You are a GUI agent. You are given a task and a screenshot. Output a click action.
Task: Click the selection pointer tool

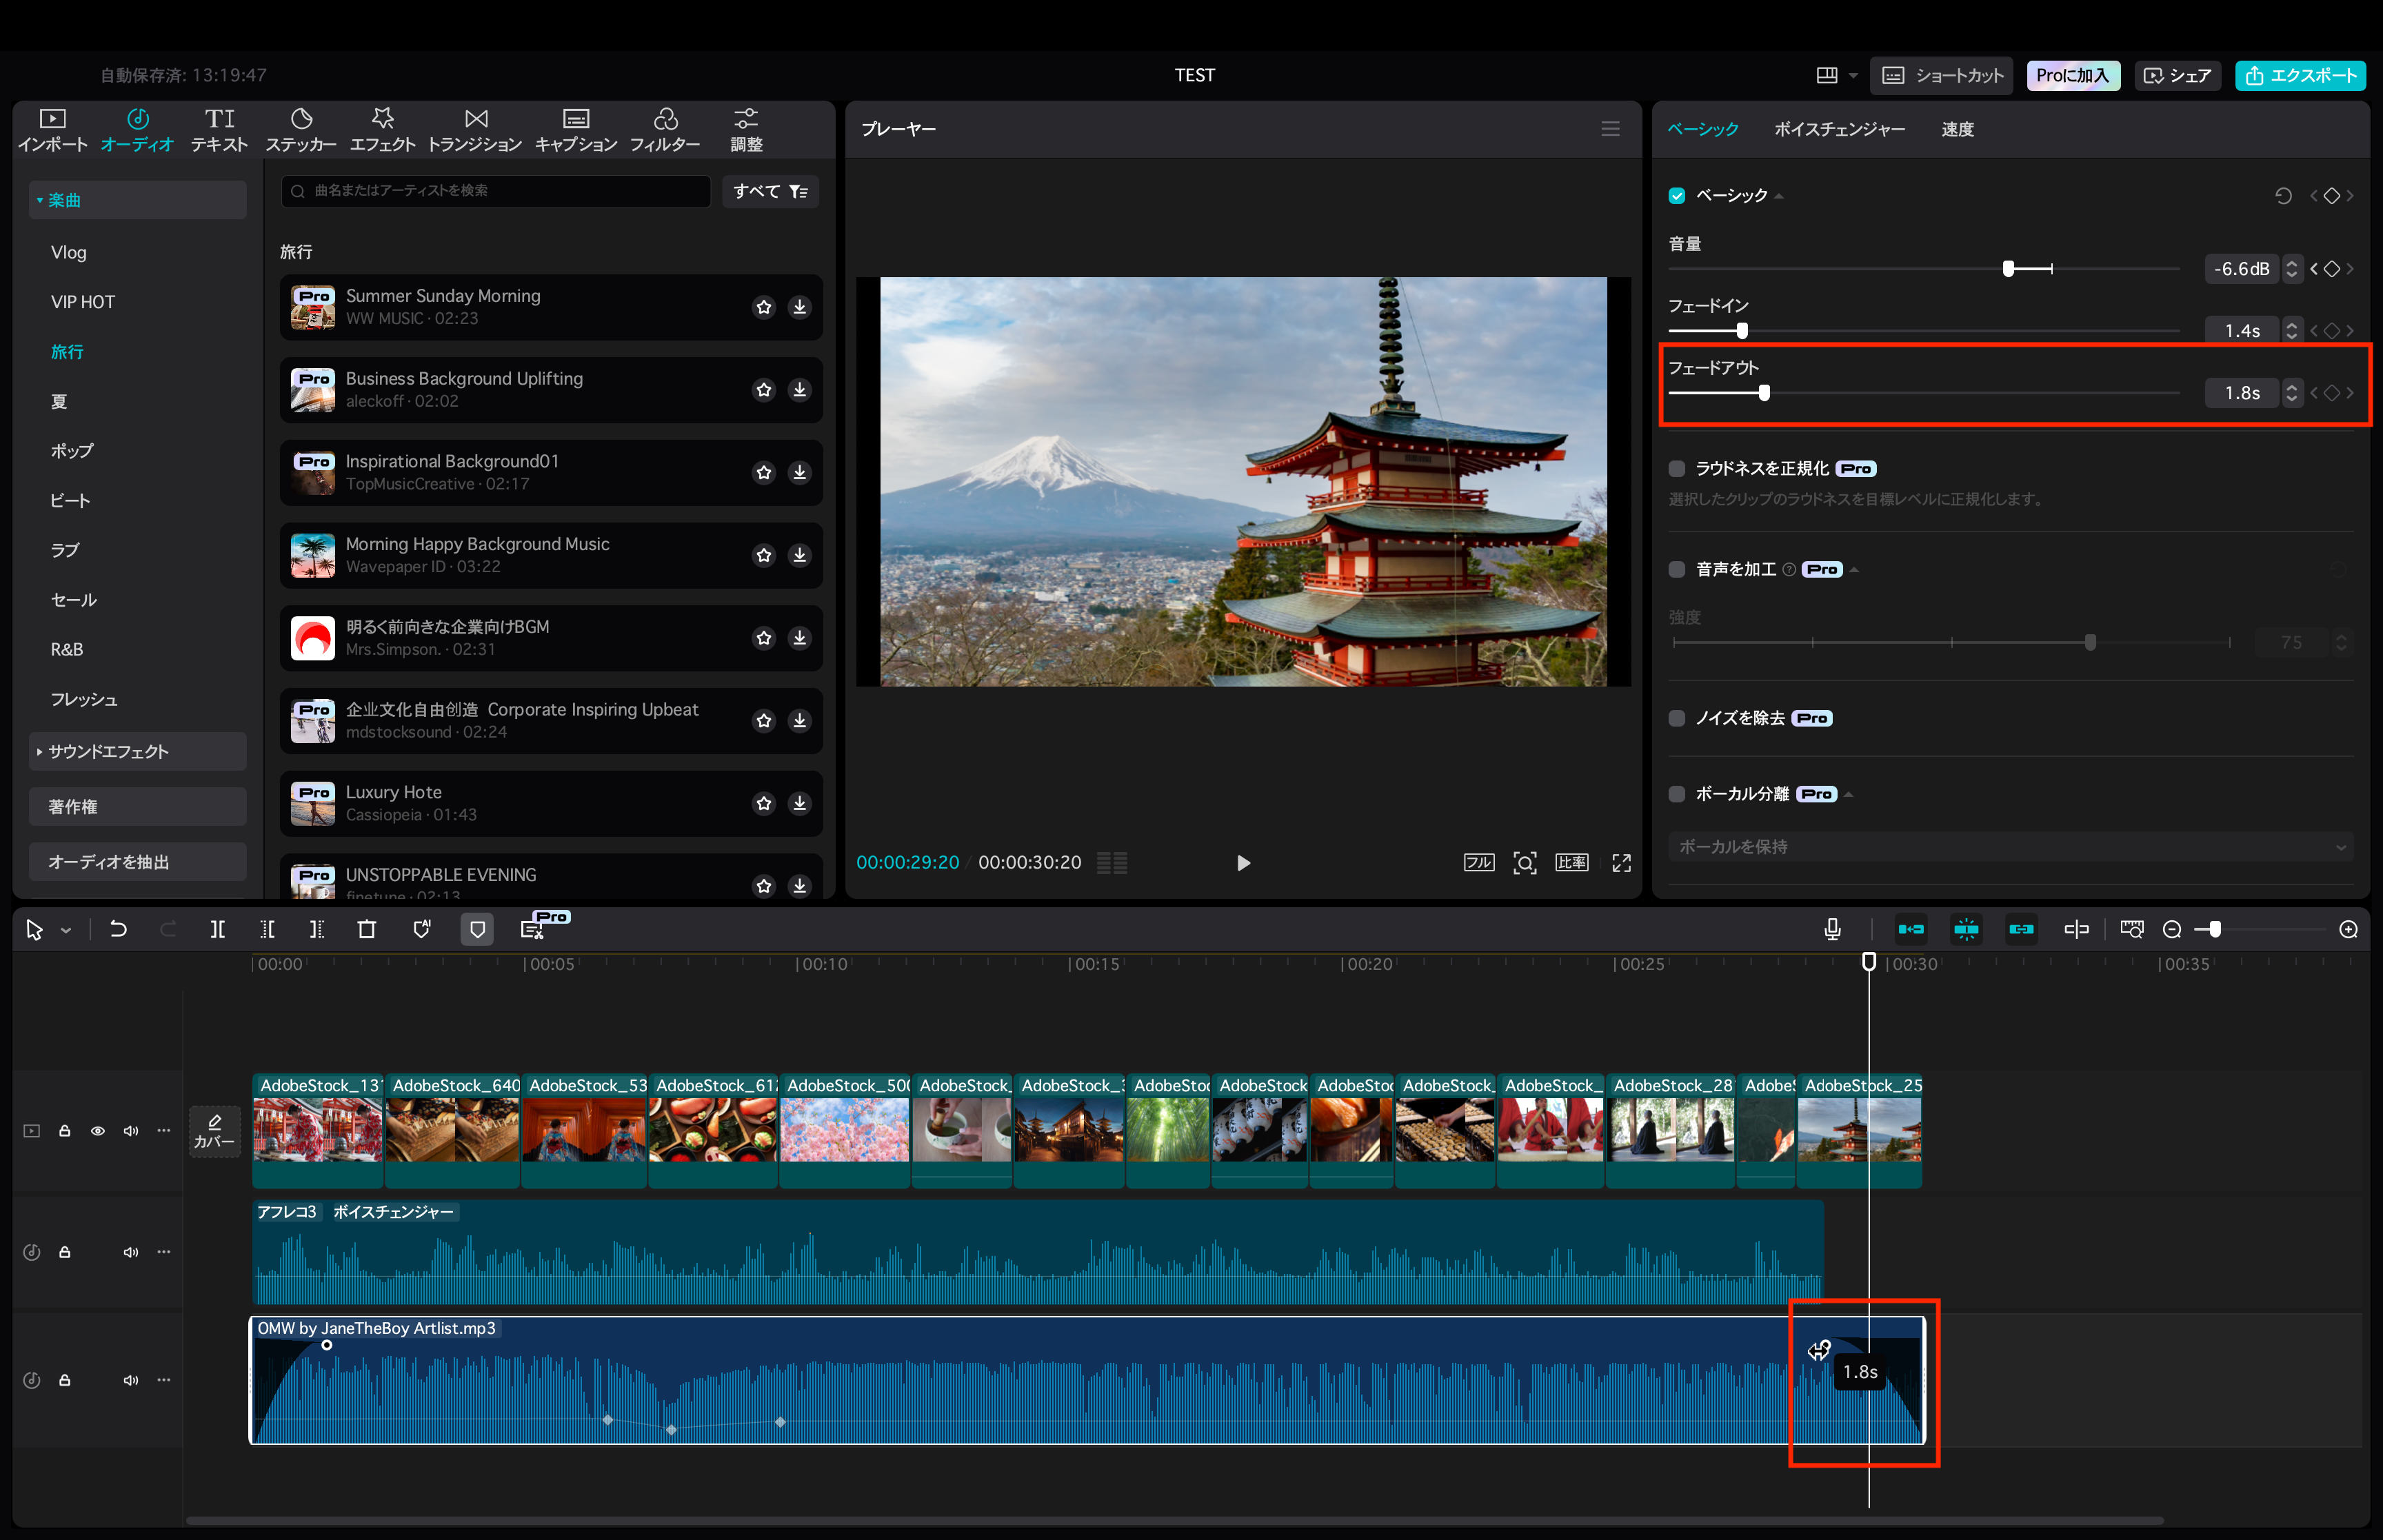click(34, 929)
